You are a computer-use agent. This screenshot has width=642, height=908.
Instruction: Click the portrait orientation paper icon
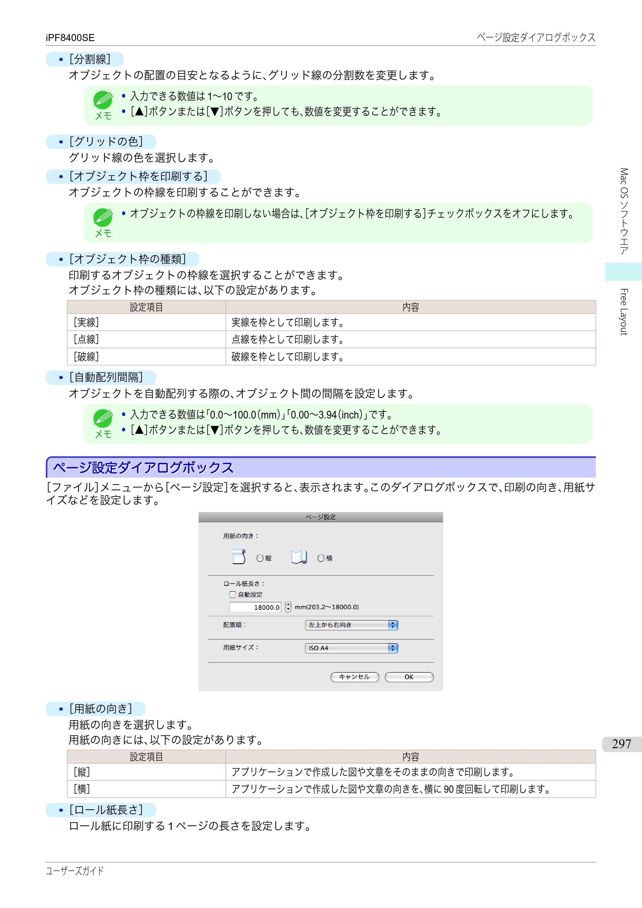point(238,557)
